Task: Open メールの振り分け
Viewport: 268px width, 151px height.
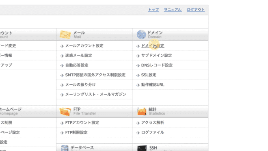Action: point(80,85)
